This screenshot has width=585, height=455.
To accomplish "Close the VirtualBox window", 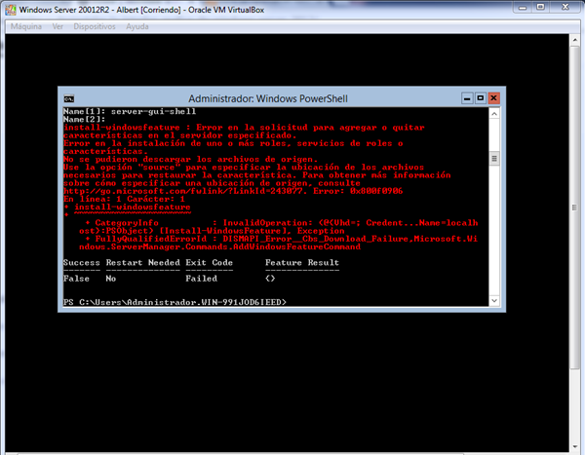I will (x=565, y=7).
